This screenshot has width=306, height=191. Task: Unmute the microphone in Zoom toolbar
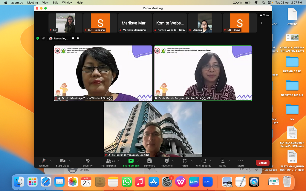click(44, 163)
